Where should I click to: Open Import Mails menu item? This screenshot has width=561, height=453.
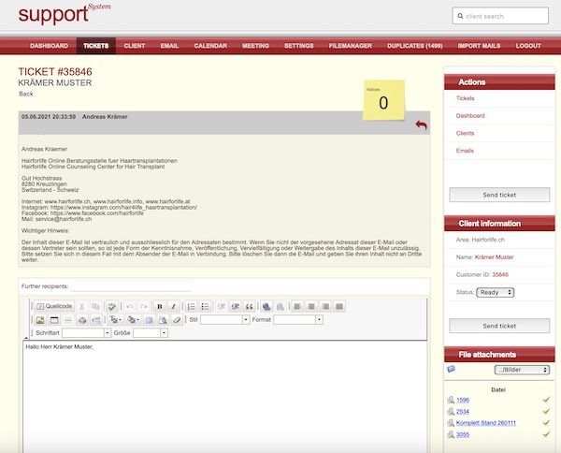[x=479, y=46]
